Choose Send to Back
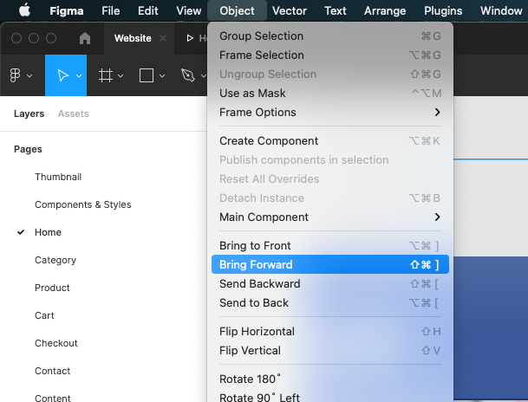This screenshot has width=528, height=402. (330, 302)
